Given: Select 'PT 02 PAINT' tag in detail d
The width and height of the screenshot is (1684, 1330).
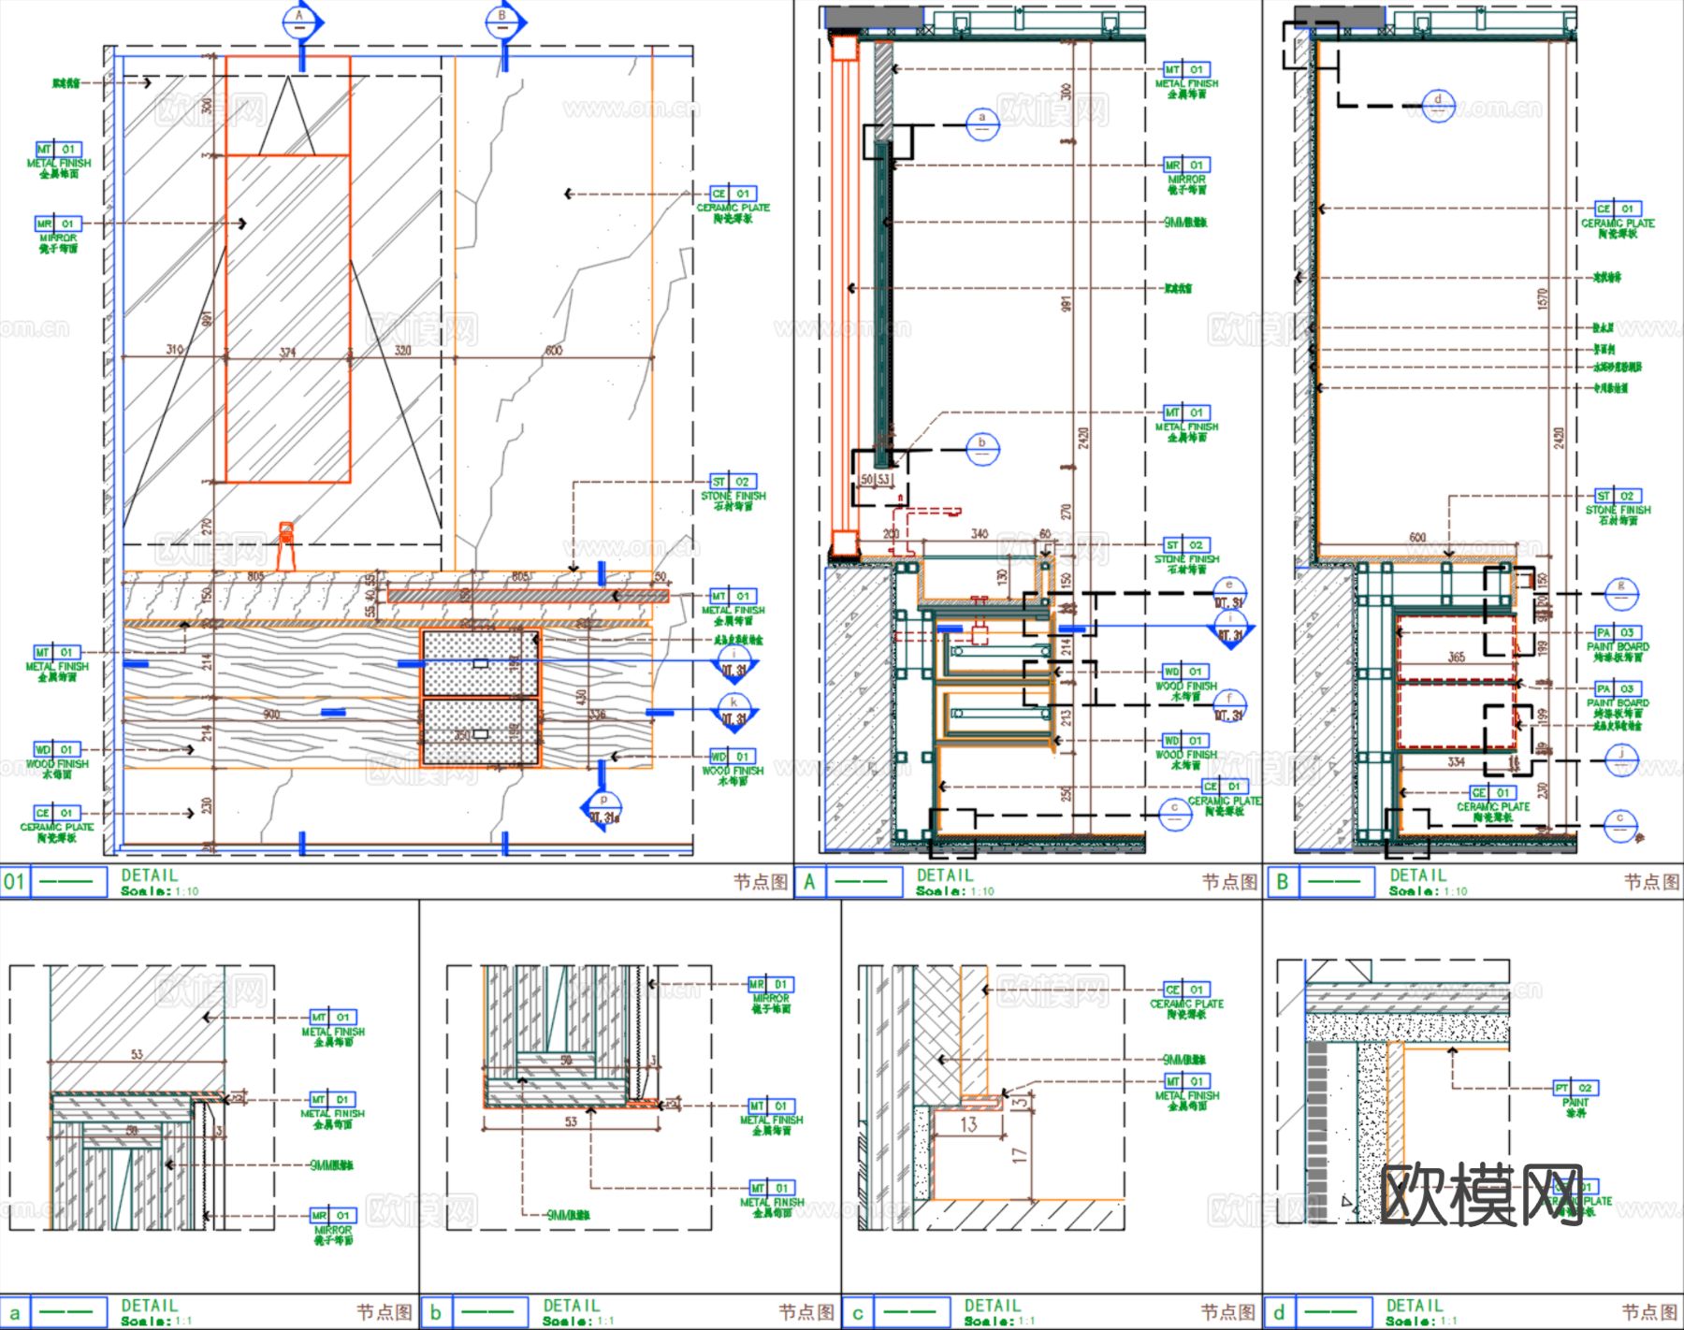Looking at the screenshot, I should [1576, 1099].
